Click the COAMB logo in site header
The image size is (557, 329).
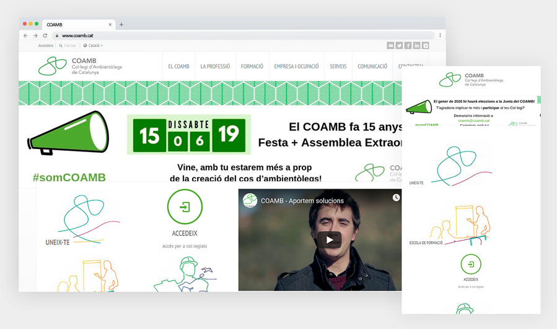(81, 66)
